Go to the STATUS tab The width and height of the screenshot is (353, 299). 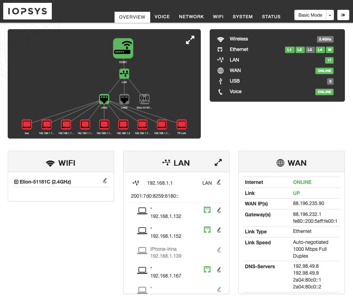(x=271, y=17)
